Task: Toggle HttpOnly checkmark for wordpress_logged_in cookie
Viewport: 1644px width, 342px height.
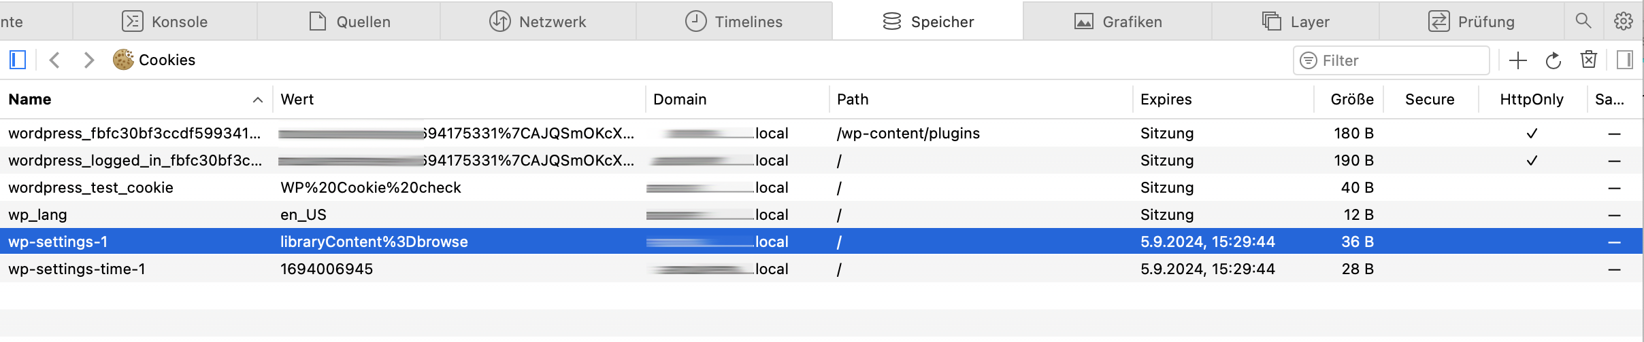Action: (x=1532, y=161)
